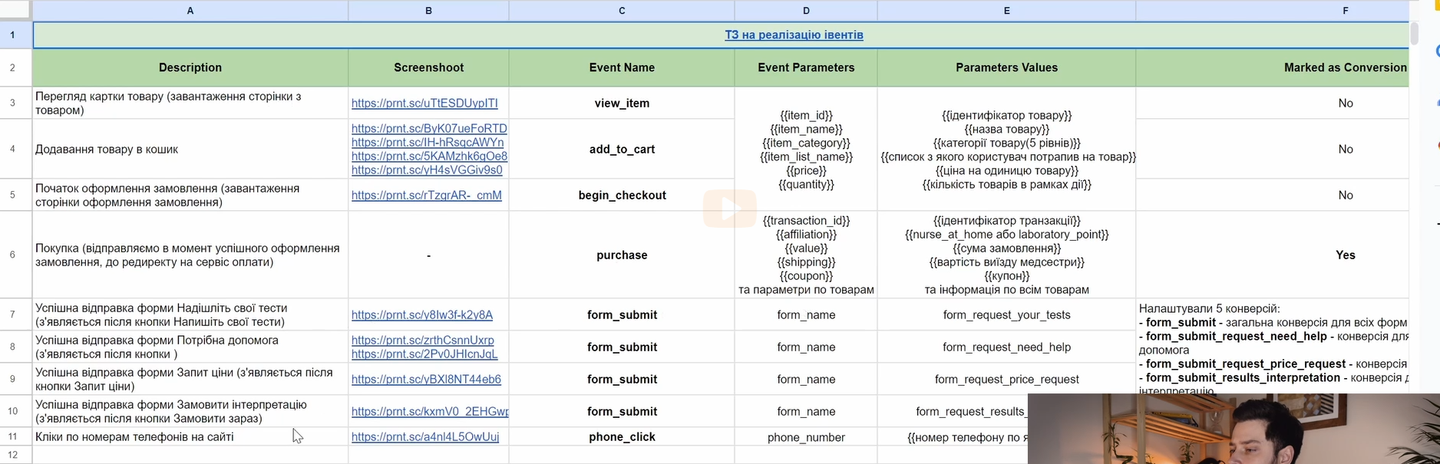Select row 12 header
The height and width of the screenshot is (464, 1440).
click(15, 455)
